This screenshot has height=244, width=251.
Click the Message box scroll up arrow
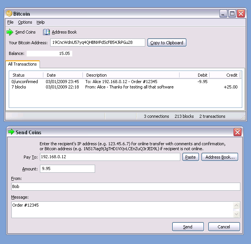237,205
